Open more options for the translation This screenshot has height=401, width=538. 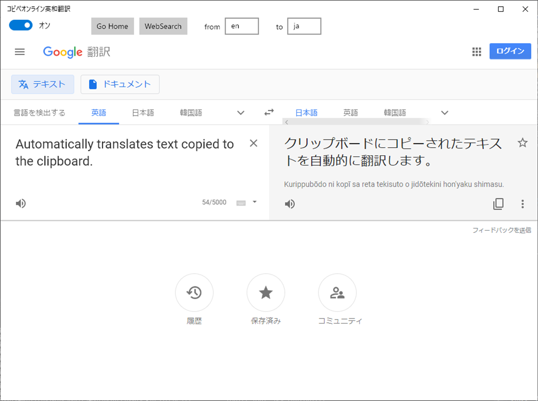[523, 204]
